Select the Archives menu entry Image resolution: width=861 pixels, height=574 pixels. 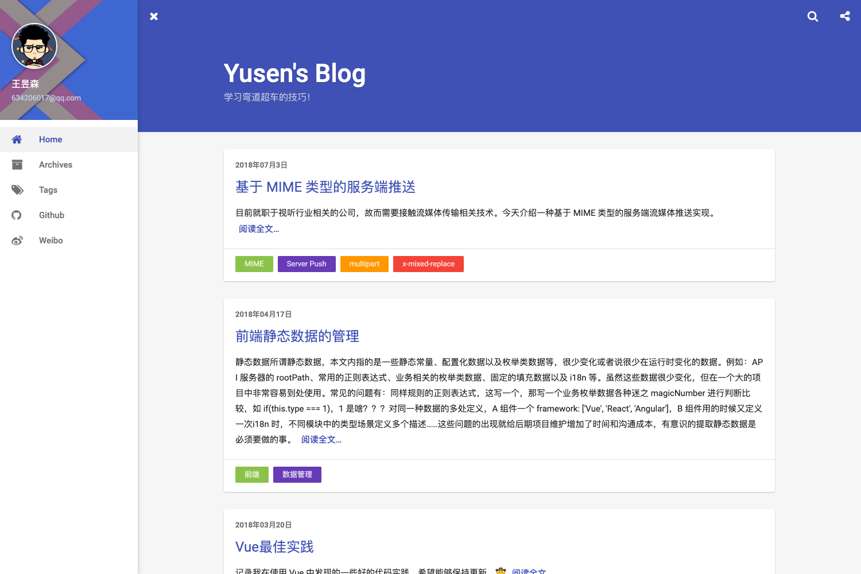[55, 164]
